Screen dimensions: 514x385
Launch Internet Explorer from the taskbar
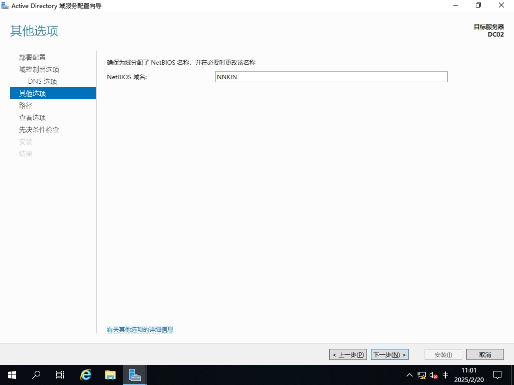[x=86, y=375]
